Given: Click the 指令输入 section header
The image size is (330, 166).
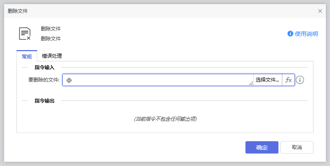Looking at the screenshot, I should 45,67.
